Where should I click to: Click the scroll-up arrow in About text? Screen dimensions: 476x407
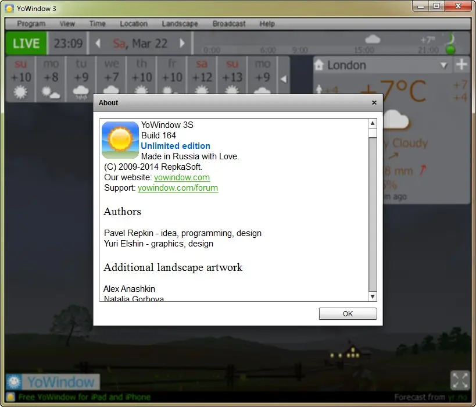(373, 123)
